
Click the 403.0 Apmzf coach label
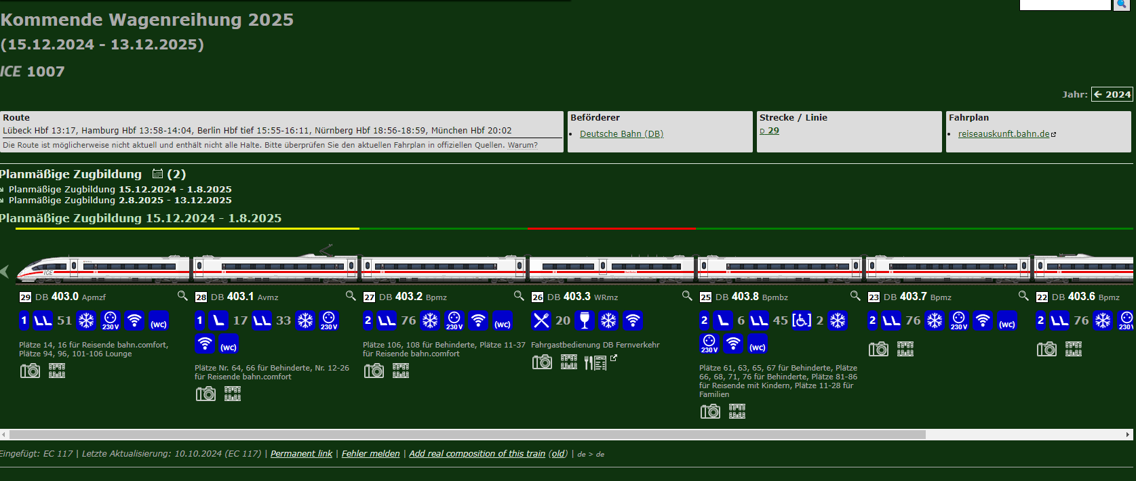71,297
